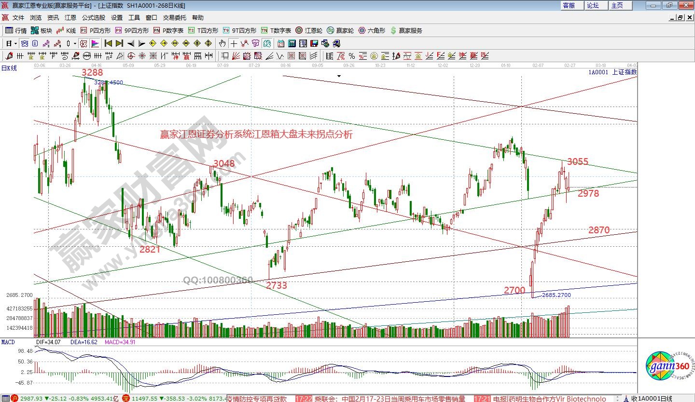Image resolution: width=695 pixels, height=402 pixels.
Task: Open the 公式选股 menu
Action: tap(93, 17)
